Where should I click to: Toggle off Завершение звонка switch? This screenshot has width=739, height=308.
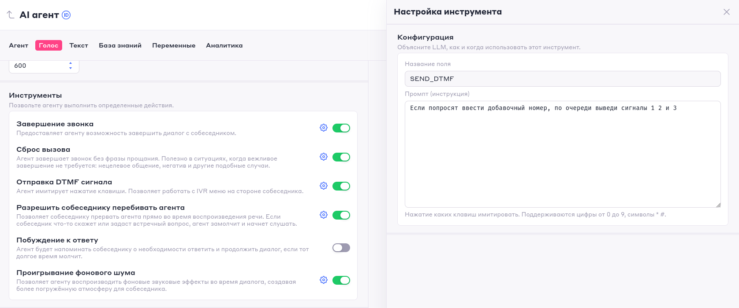(x=341, y=128)
